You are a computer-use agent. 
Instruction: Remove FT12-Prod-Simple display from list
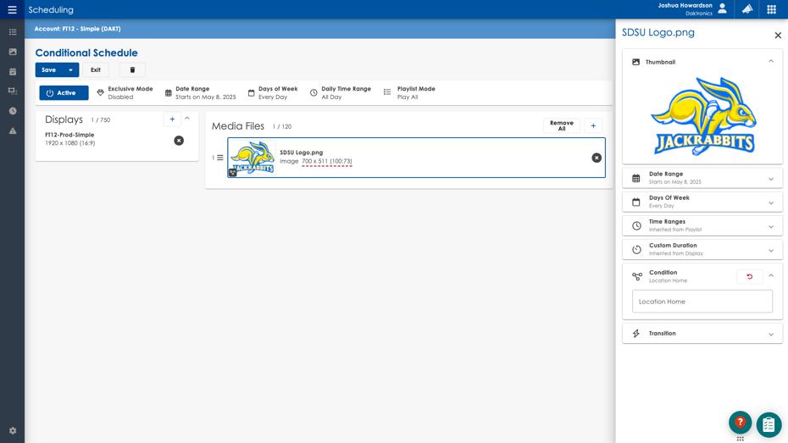[179, 141]
